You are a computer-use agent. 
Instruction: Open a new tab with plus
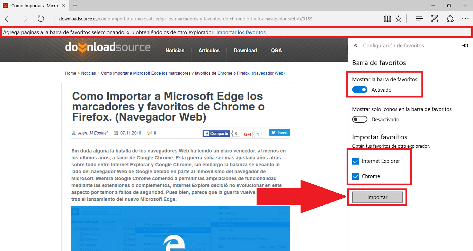(75, 6)
